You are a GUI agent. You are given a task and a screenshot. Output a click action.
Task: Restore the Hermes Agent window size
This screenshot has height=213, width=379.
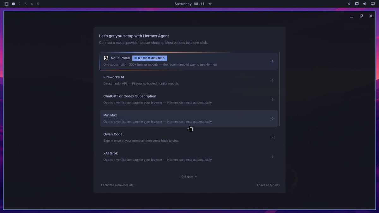pyautogui.click(x=361, y=16)
